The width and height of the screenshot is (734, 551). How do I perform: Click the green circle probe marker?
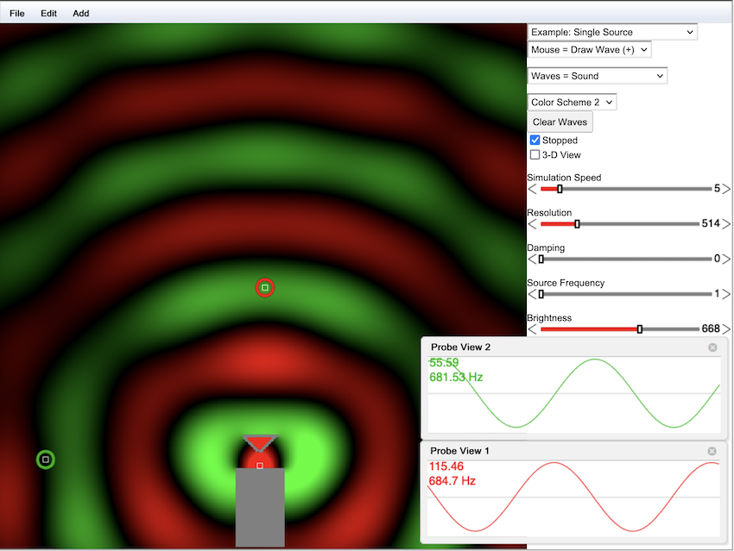(x=45, y=460)
